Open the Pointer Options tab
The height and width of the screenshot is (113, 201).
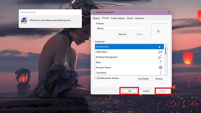tap(118, 18)
